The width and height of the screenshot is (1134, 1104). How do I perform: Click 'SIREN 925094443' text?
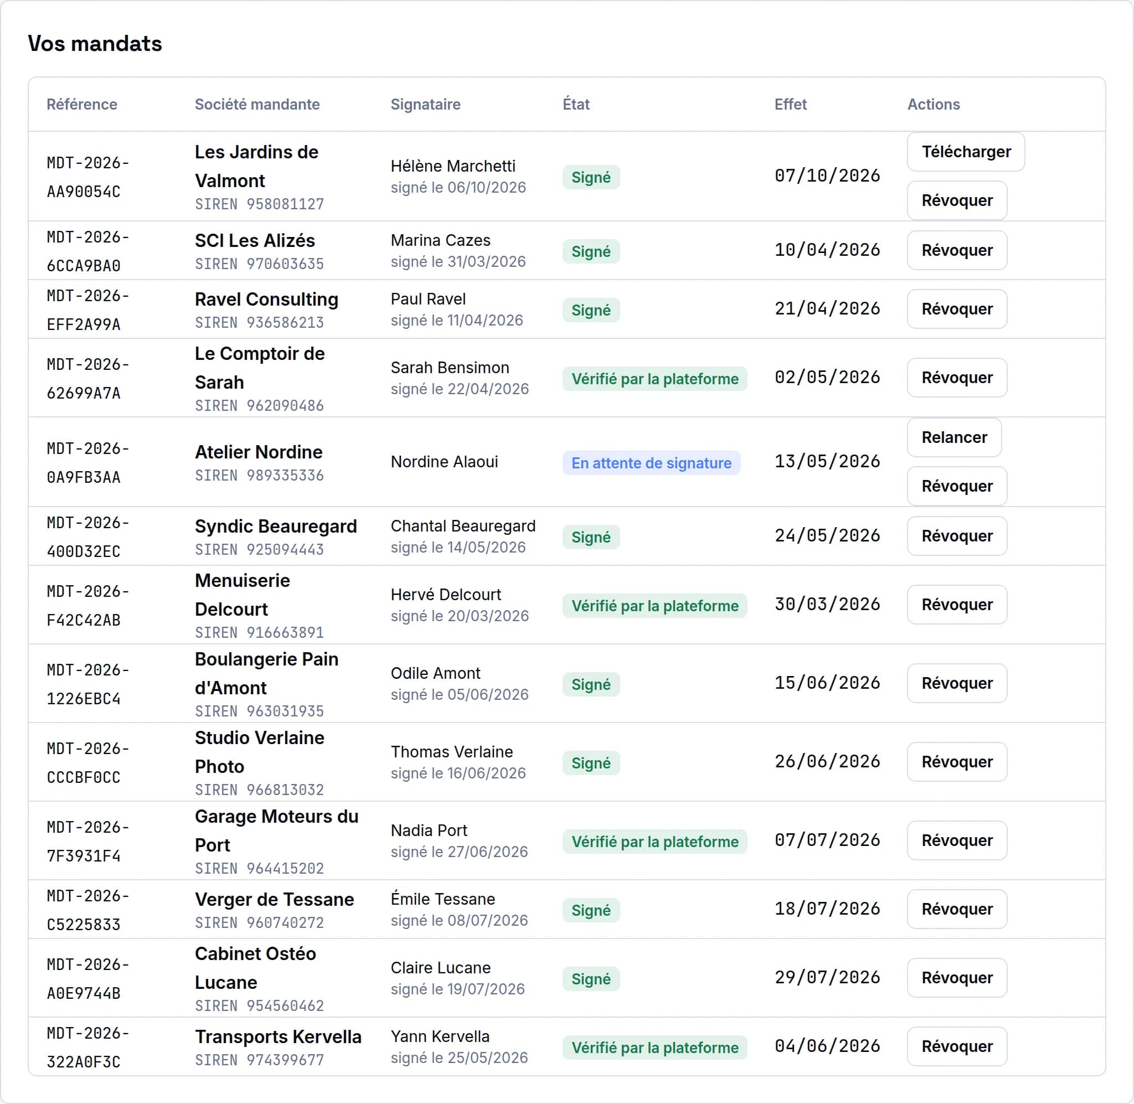[x=259, y=550]
